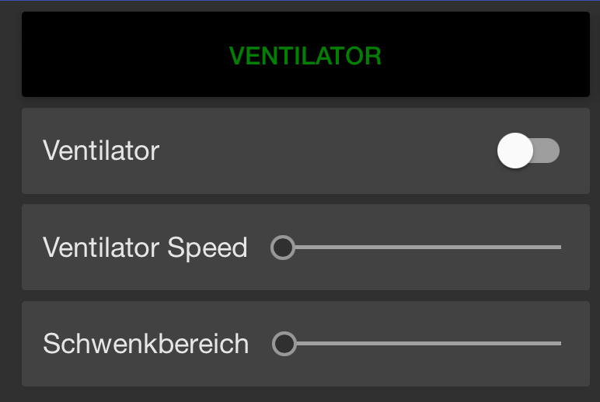Set Ventilator Speed slider to maximum
The image size is (600, 402).
pyautogui.click(x=560, y=248)
